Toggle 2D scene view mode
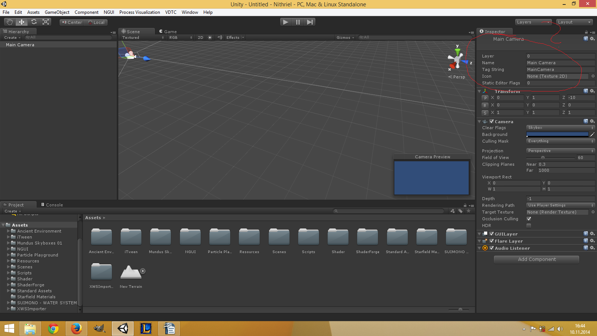597x336 pixels. 200,37
